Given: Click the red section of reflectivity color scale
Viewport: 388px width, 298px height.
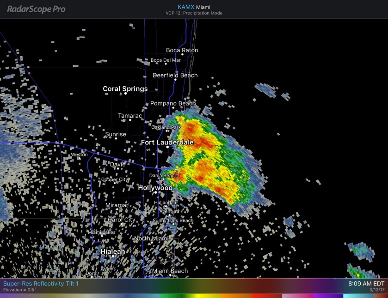Looking at the screenshot, I should [x=259, y=296].
